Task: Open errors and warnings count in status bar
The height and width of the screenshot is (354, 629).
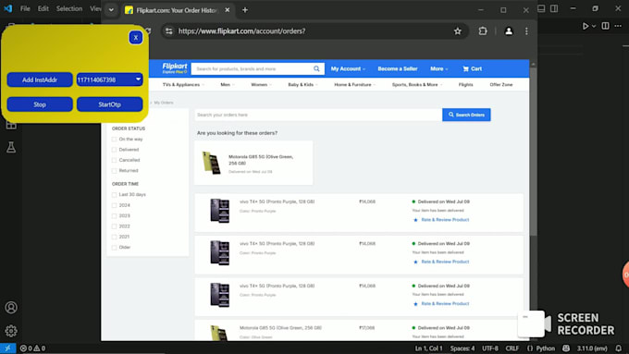Action: click(33, 348)
